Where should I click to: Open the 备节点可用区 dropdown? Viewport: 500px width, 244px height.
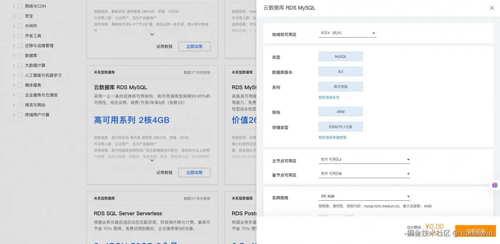click(364, 174)
